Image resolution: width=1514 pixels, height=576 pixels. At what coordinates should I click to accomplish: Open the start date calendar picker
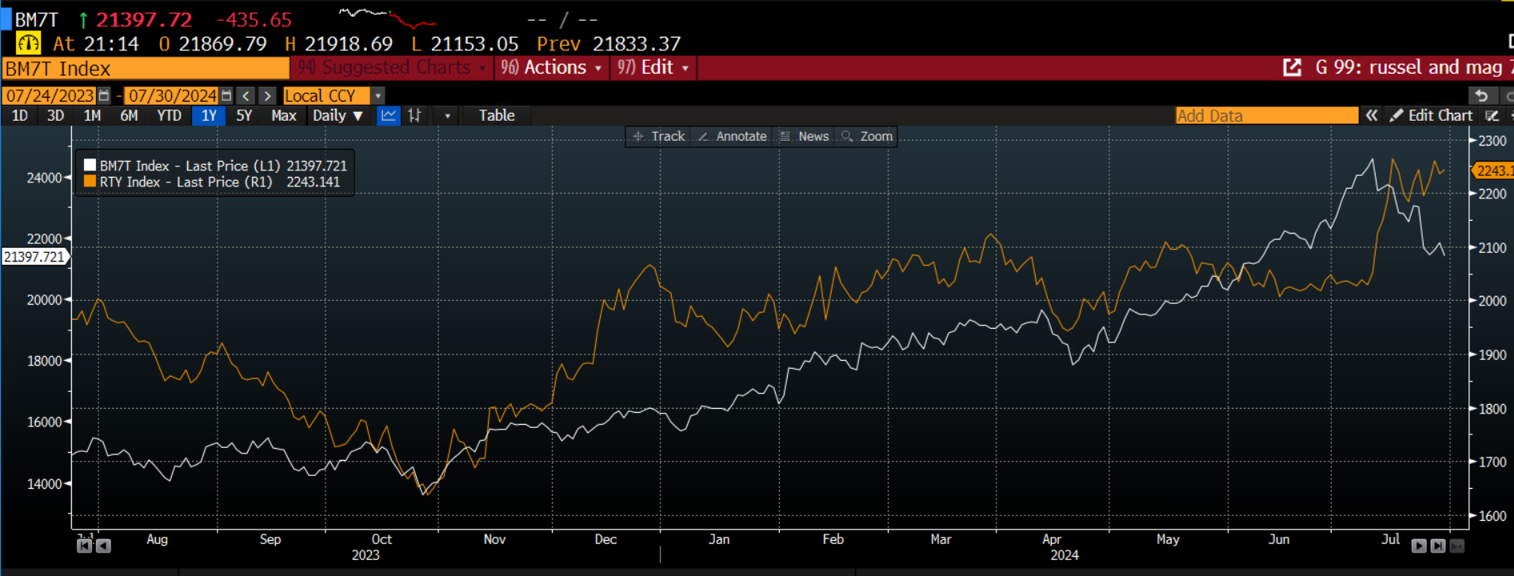103,96
